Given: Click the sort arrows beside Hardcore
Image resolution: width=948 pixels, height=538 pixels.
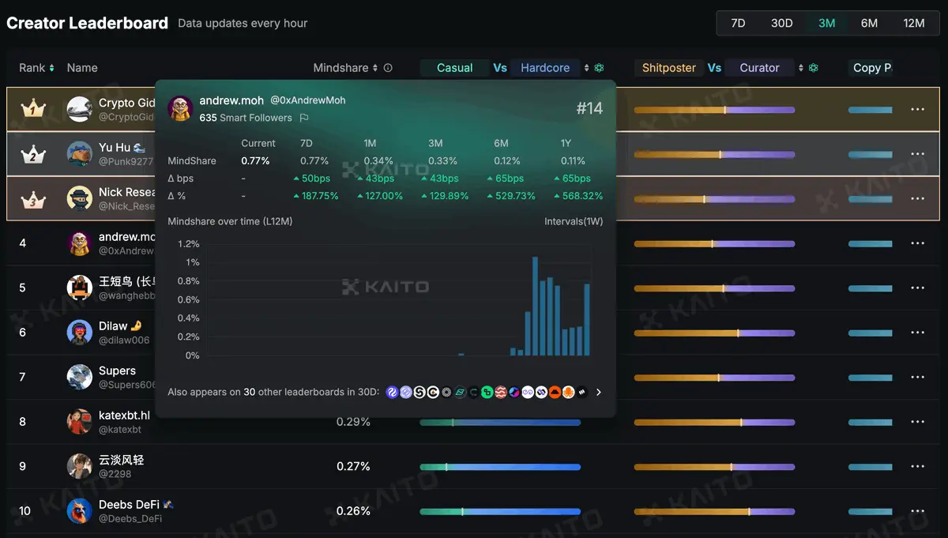Looking at the screenshot, I should (586, 68).
